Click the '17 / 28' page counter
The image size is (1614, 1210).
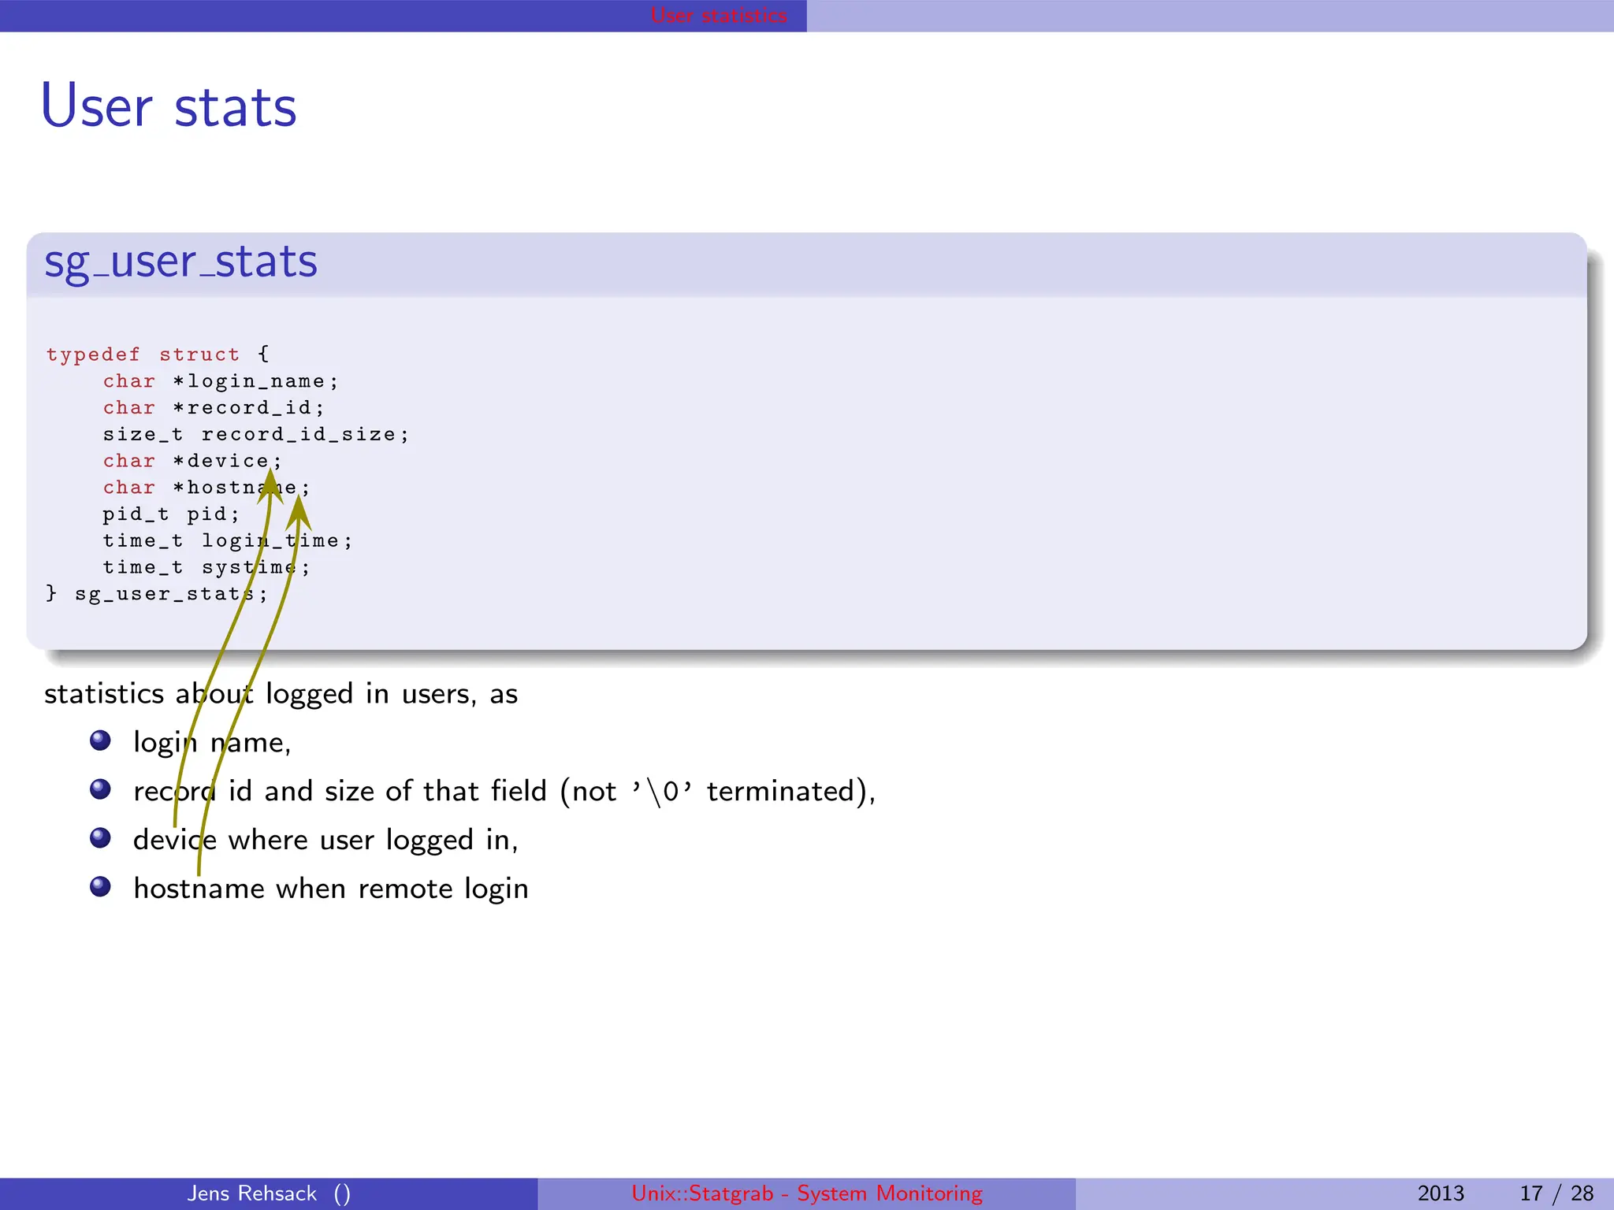click(x=1556, y=1193)
